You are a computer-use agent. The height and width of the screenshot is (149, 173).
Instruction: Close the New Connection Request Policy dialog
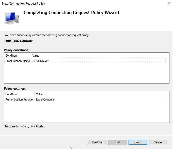tap(169, 3)
